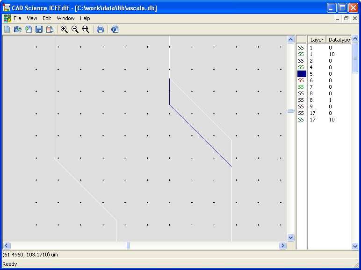Open the Help menu

[x=85, y=18]
